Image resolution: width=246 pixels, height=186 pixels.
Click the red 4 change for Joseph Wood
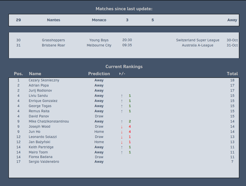pyautogui.click(x=130, y=126)
